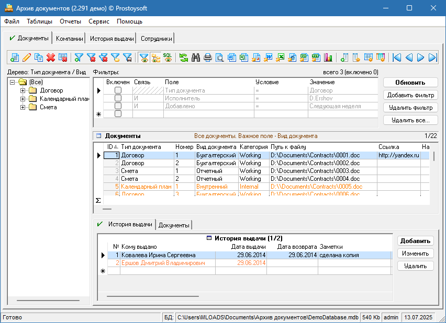Click the 0003.doc file path cell
Viewport: 446px width, 323px height.
coord(323,171)
